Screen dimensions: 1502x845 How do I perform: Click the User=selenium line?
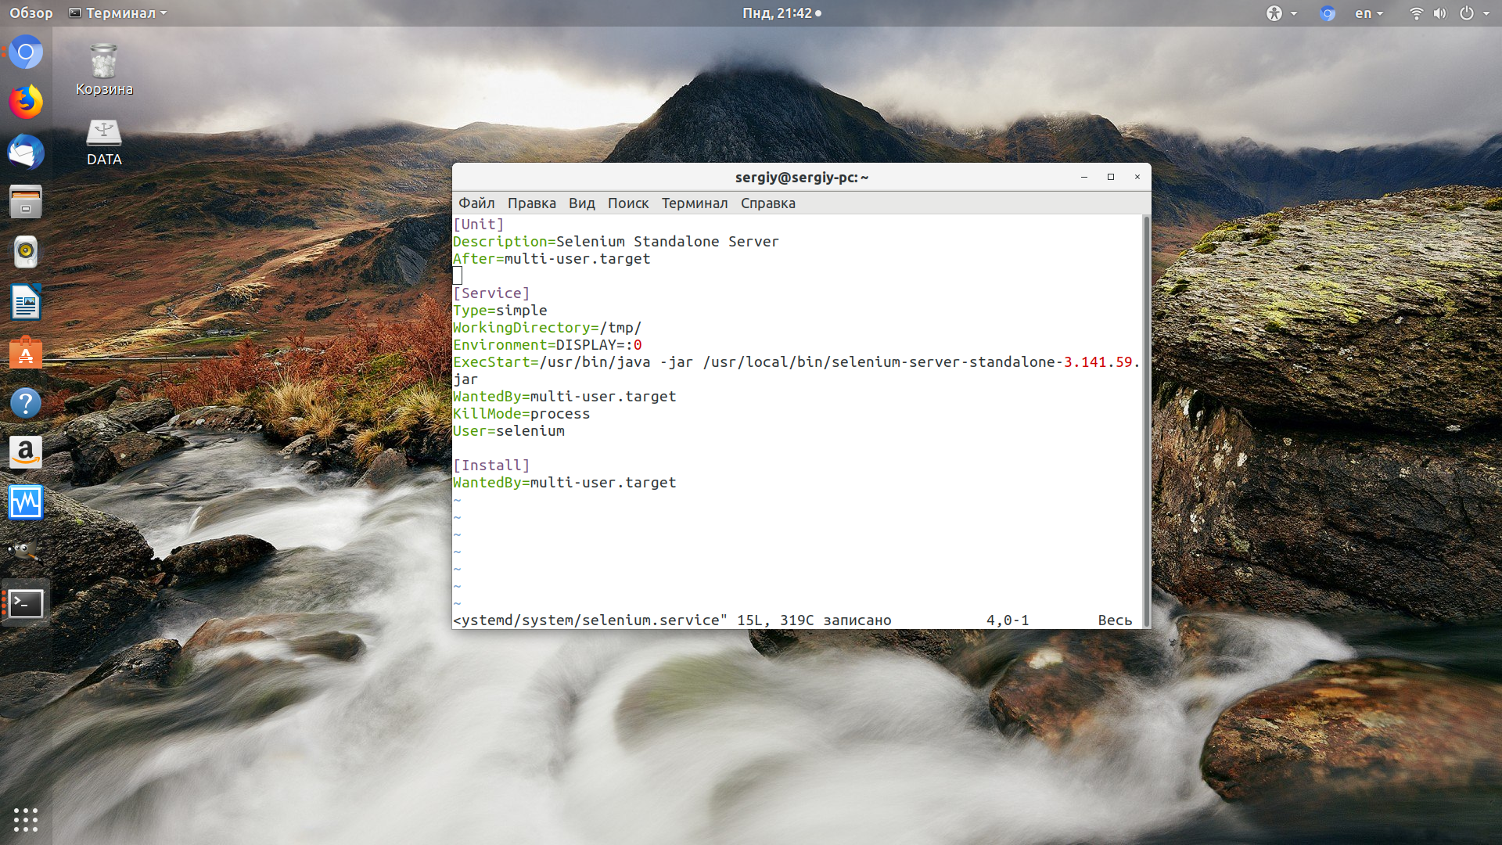pos(508,431)
